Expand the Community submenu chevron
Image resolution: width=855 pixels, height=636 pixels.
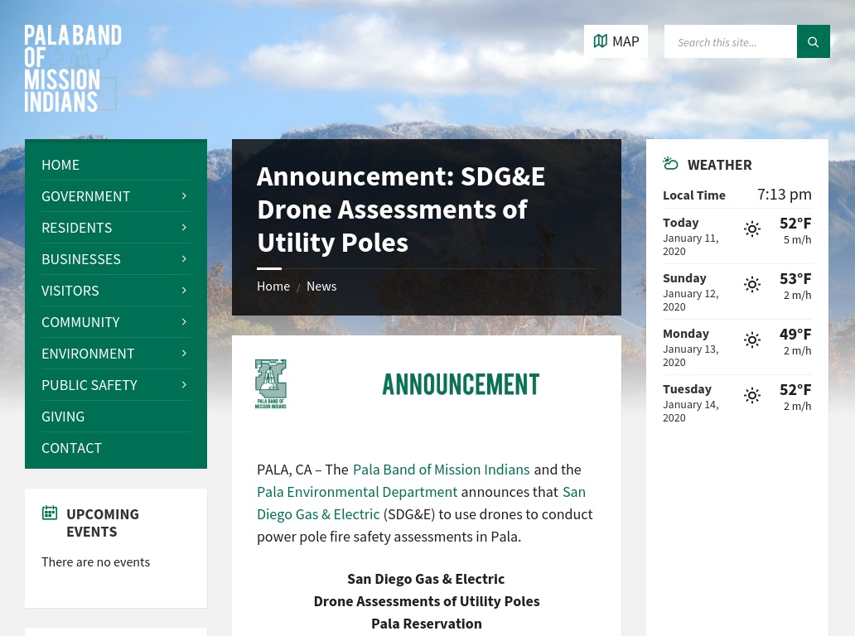(x=184, y=322)
